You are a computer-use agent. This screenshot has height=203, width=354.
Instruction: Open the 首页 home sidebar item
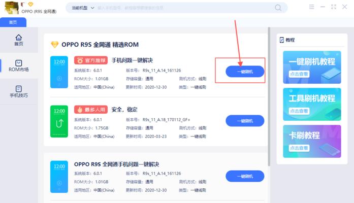click(19, 40)
